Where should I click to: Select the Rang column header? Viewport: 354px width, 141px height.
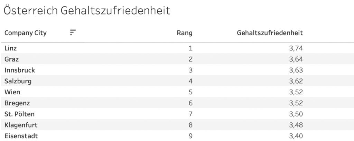coord(185,33)
